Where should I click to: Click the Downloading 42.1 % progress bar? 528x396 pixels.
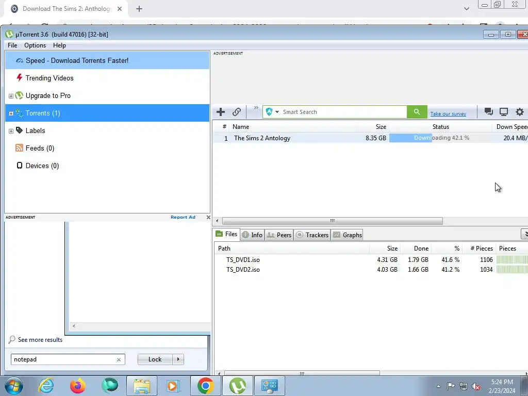tap(440, 138)
